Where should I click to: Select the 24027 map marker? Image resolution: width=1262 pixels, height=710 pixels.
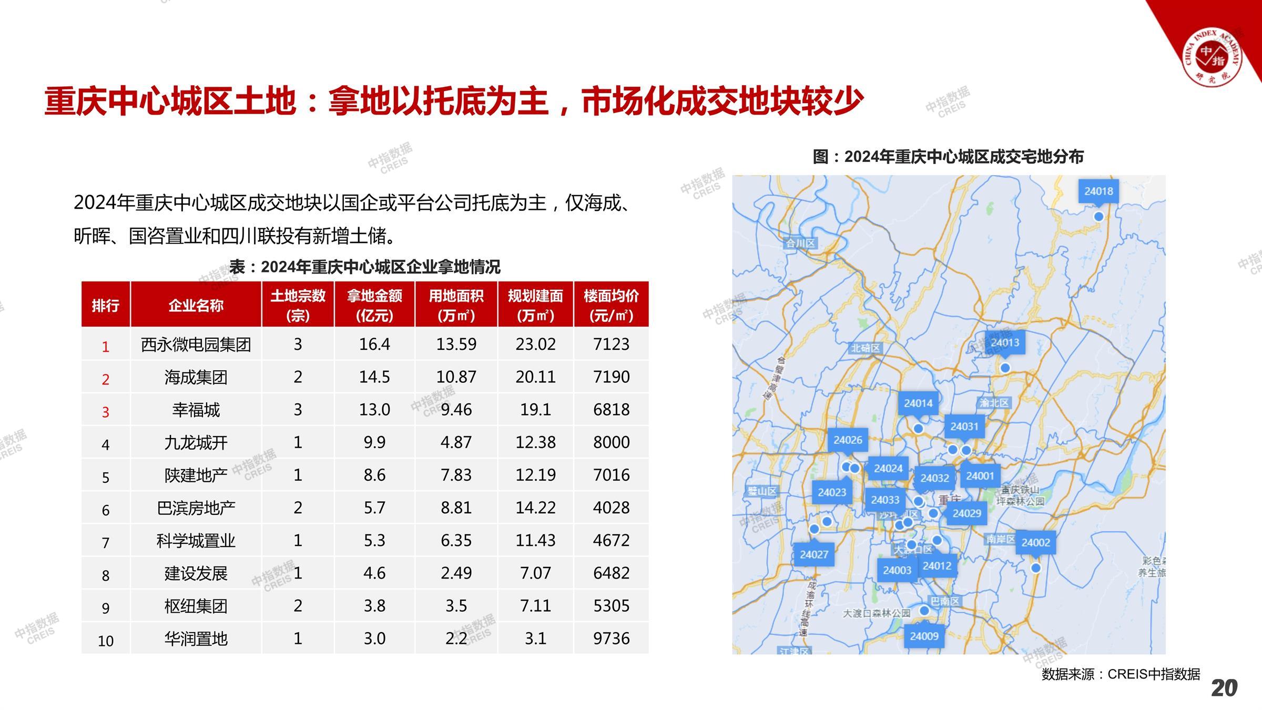813,554
